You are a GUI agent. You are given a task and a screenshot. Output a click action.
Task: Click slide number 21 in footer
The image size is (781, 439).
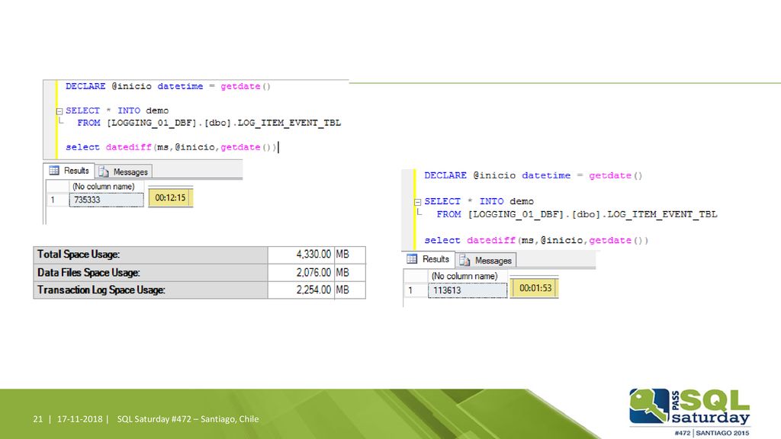click(38, 419)
